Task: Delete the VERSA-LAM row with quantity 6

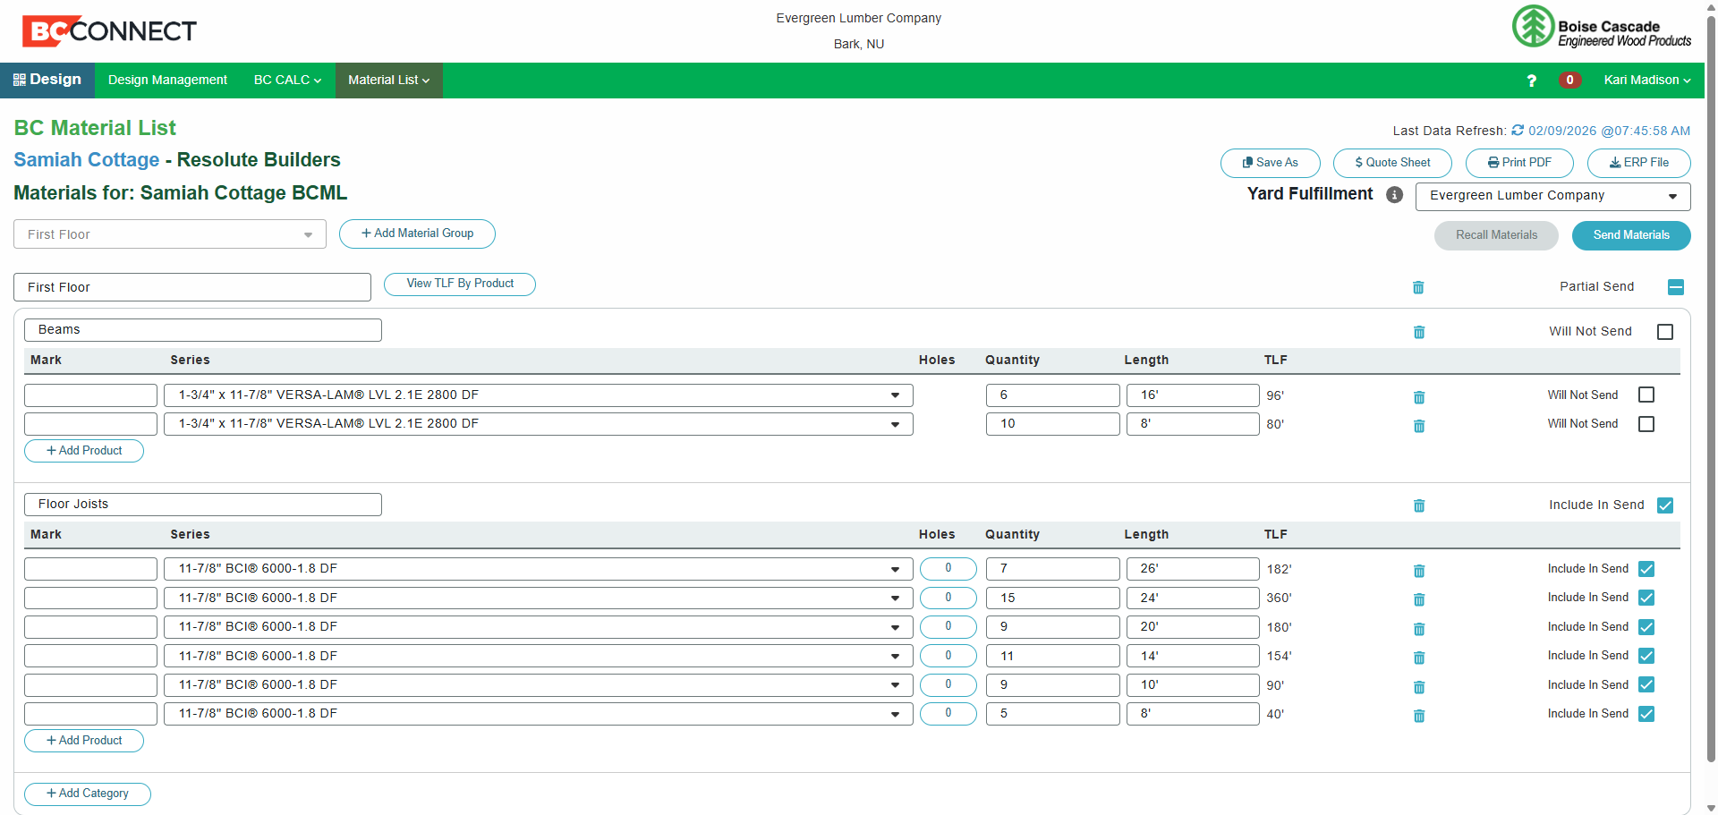Action: 1419,397
